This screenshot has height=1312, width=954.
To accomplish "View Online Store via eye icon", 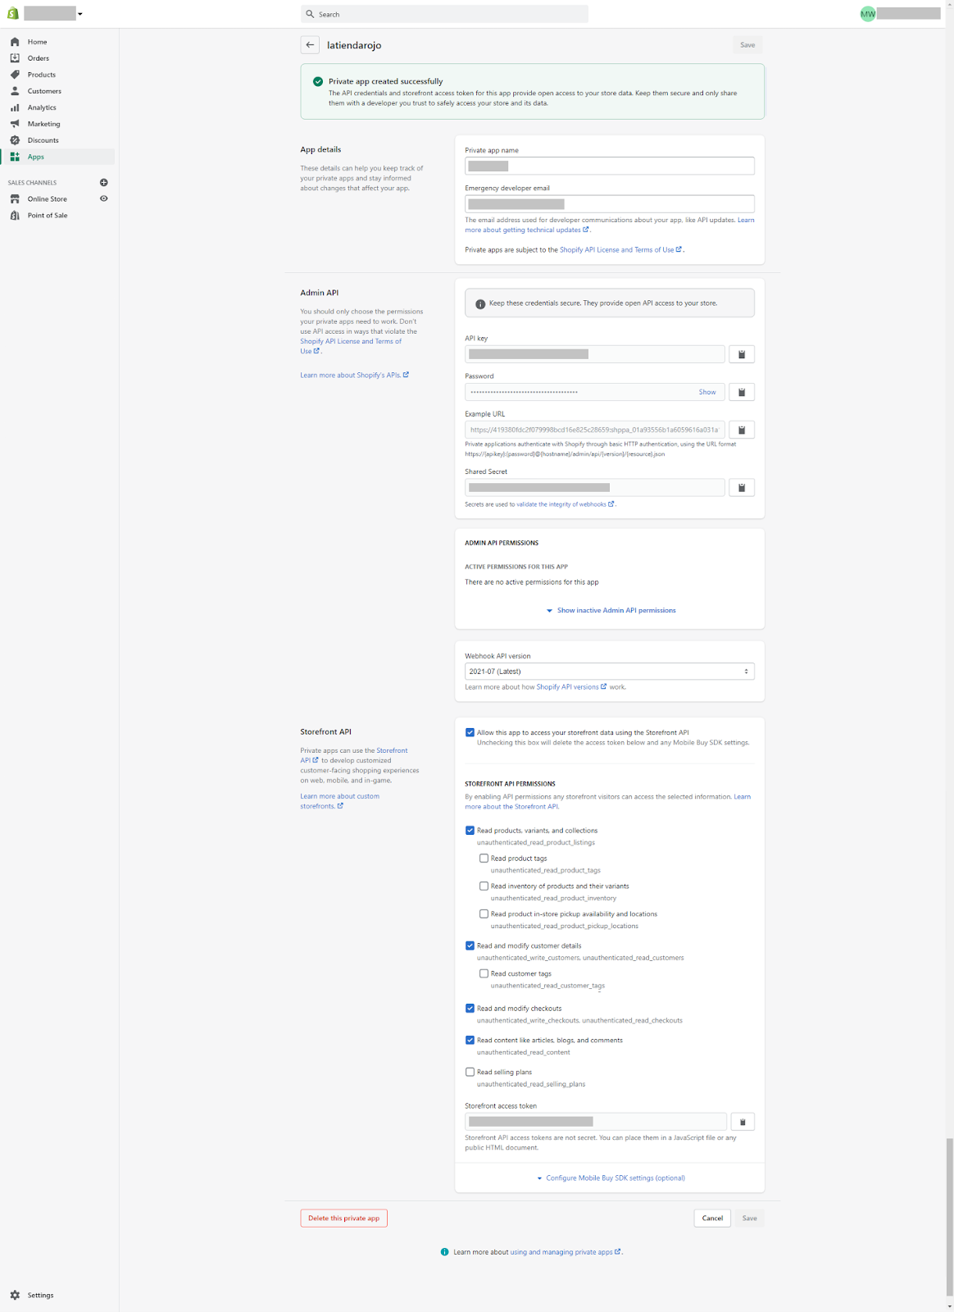I will pos(104,198).
